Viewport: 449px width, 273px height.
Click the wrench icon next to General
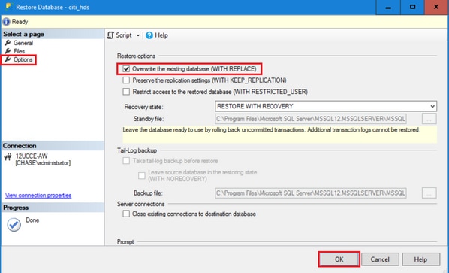[8, 43]
